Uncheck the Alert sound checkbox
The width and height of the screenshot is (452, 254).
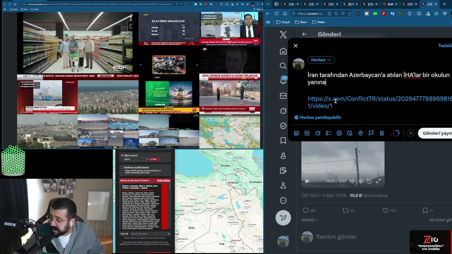pos(122,155)
